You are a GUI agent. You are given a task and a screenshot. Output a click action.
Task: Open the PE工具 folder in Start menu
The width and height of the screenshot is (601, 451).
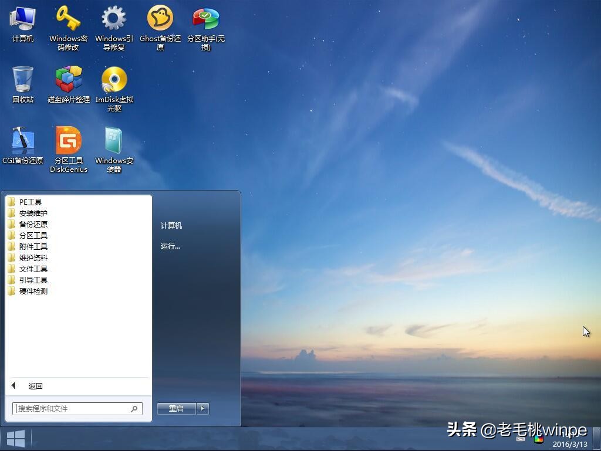pyautogui.click(x=29, y=202)
